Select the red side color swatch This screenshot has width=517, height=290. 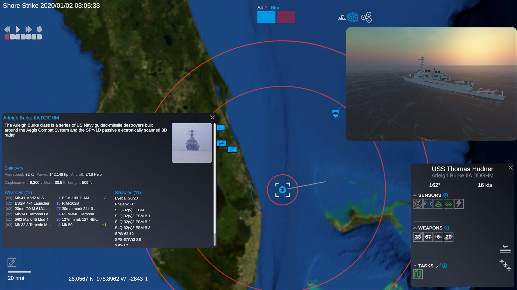pos(286,17)
